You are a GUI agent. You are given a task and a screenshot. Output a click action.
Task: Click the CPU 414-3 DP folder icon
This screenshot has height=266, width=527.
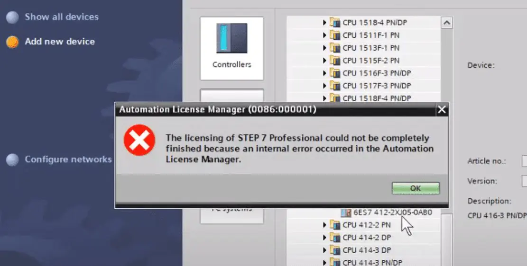335,250
